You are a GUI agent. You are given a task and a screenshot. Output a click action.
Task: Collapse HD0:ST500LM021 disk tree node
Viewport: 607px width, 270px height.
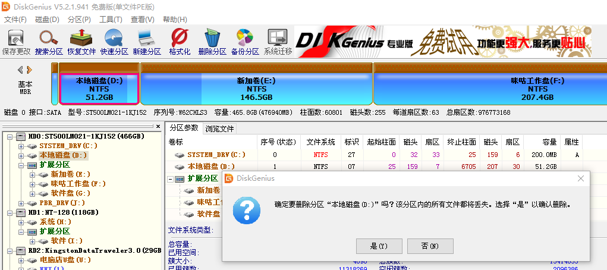click(x=10, y=136)
